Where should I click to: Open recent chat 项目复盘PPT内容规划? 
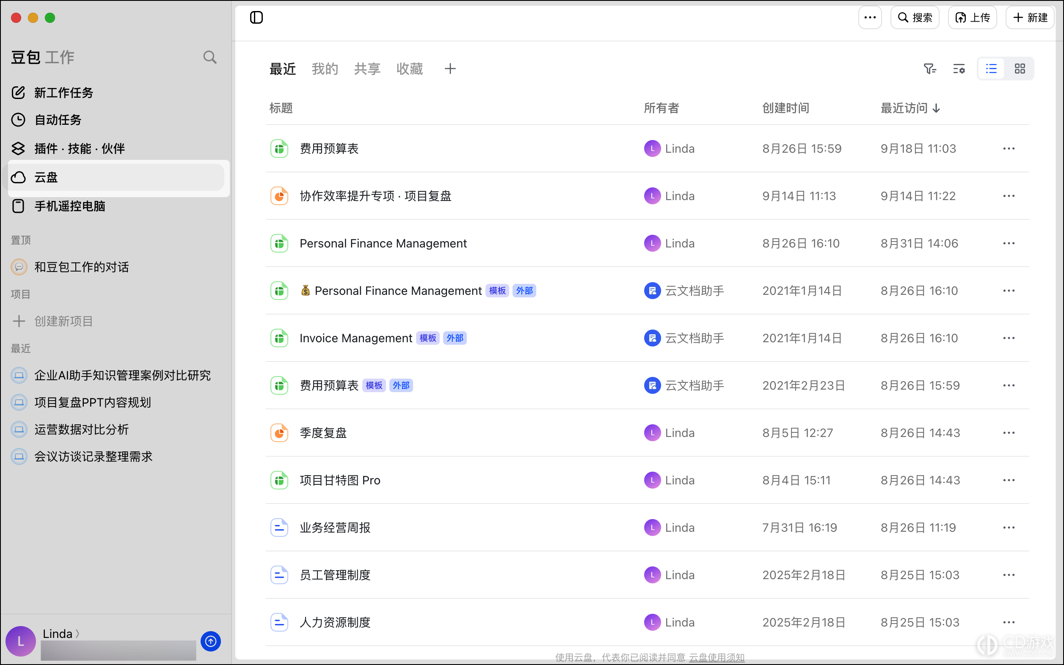pos(116,402)
